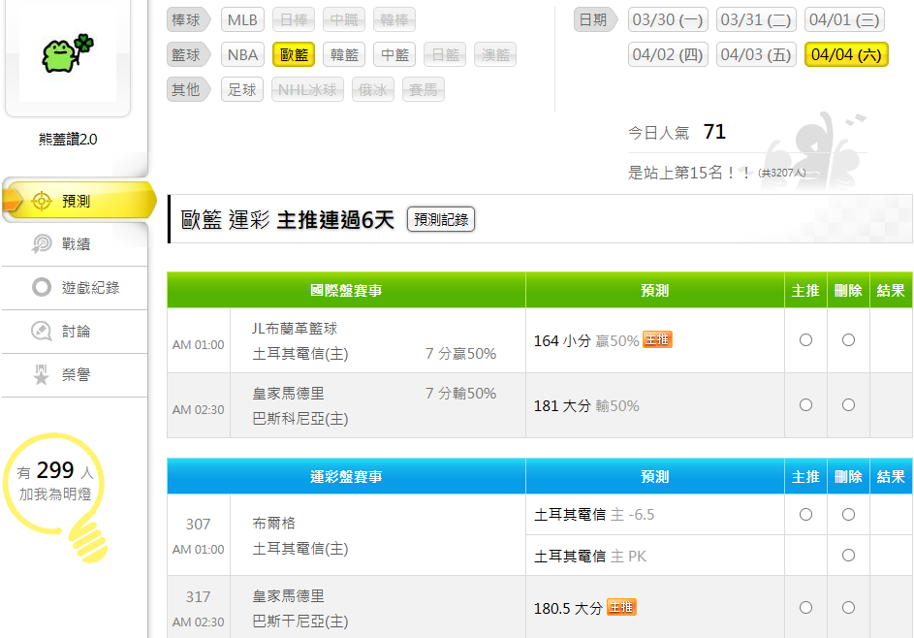Choose the date 03/30 (一)
914x638 pixels.
[668, 19]
